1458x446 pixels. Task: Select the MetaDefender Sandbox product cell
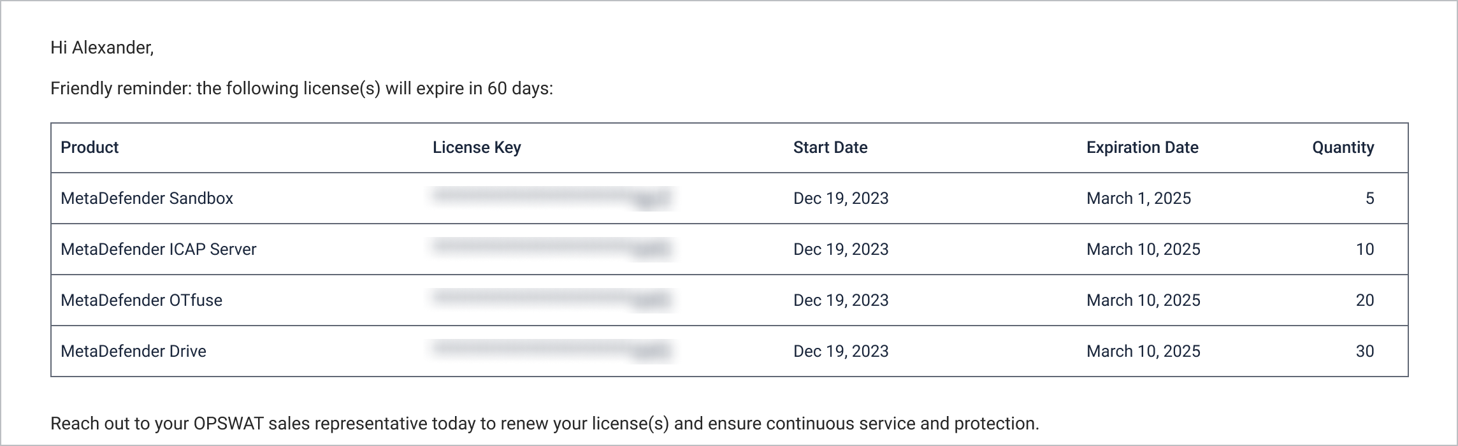(147, 198)
